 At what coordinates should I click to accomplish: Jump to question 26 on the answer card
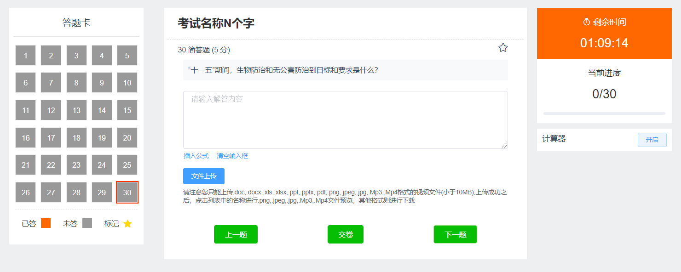point(26,193)
